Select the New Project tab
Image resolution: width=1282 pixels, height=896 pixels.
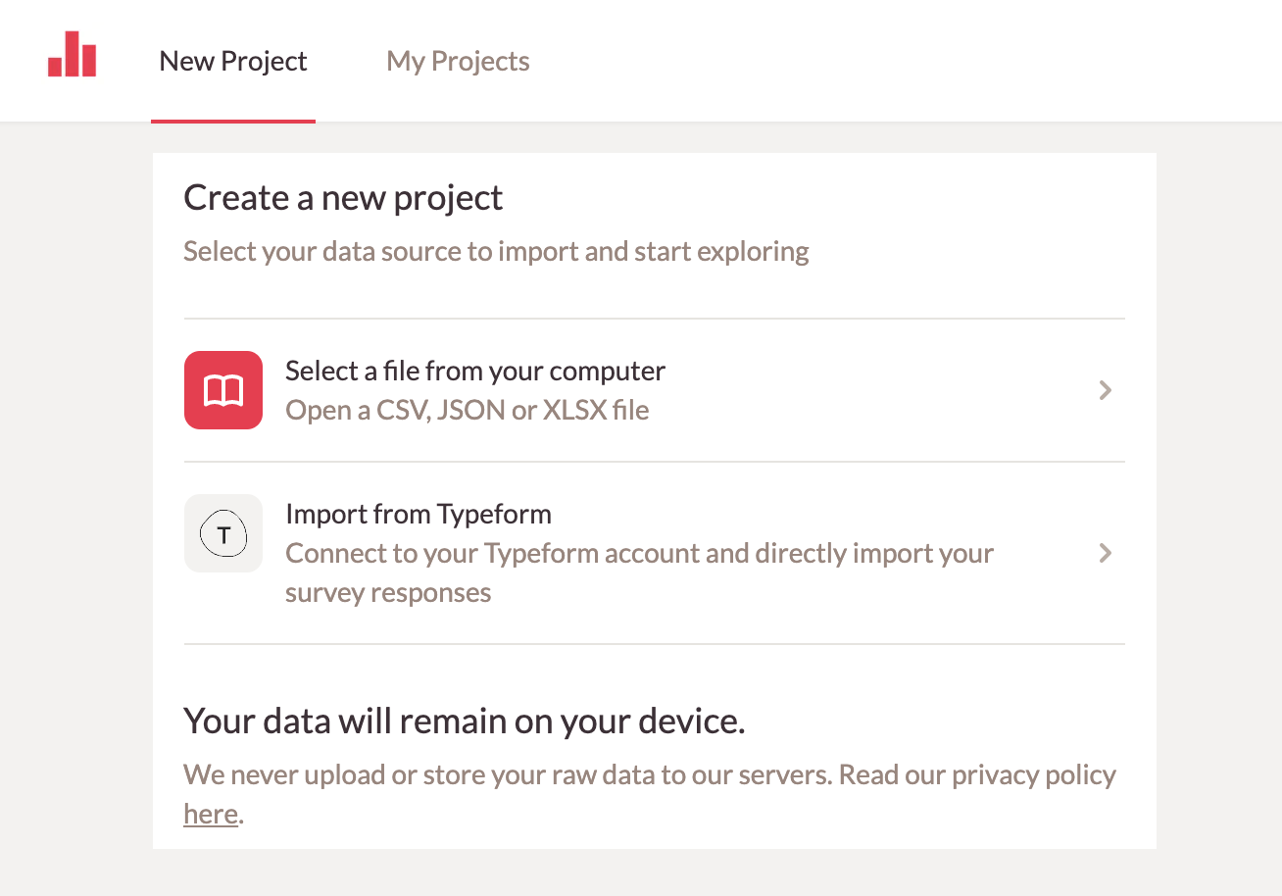[232, 60]
